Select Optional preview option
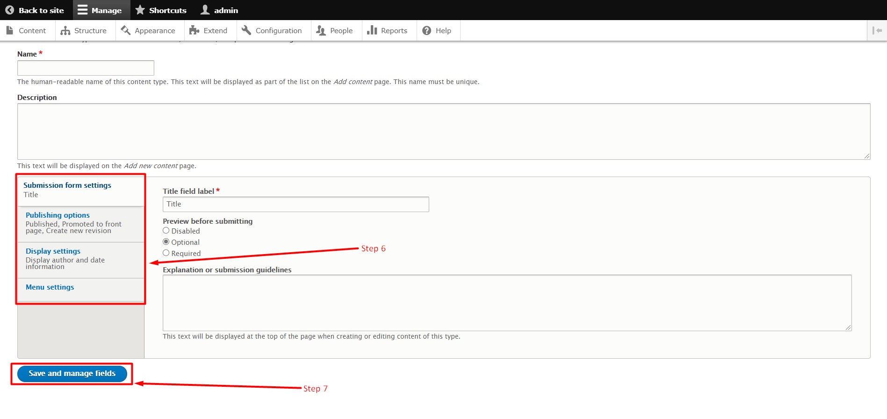This screenshot has height=419, width=887. click(x=166, y=242)
